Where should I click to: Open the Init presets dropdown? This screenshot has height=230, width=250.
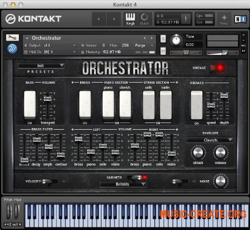pyautogui.click(x=41, y=65)
